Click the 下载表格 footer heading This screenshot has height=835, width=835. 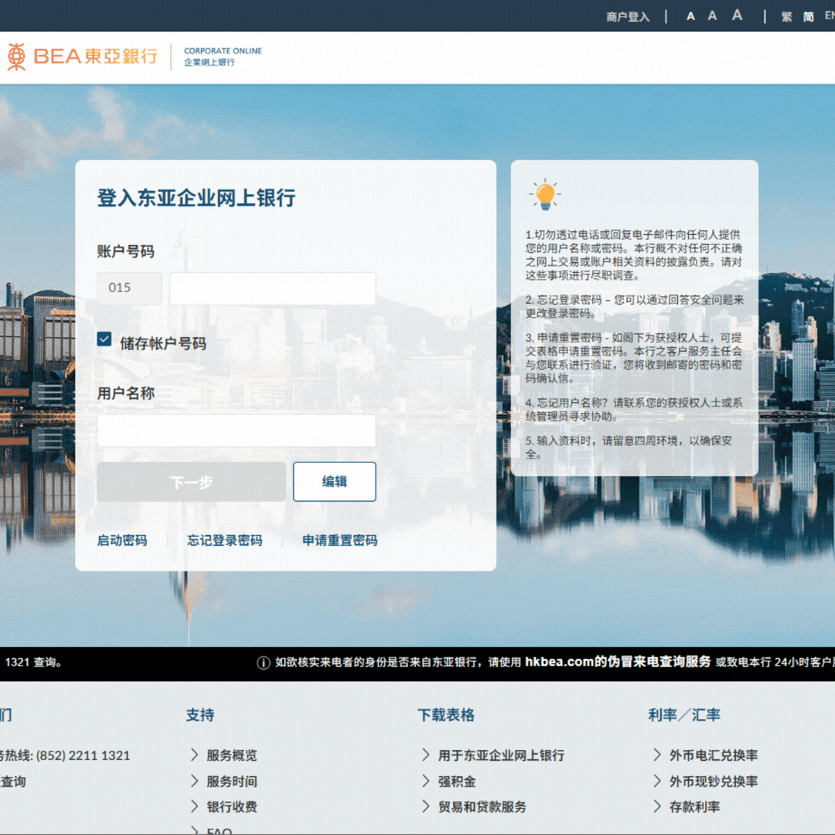[446, 714]
